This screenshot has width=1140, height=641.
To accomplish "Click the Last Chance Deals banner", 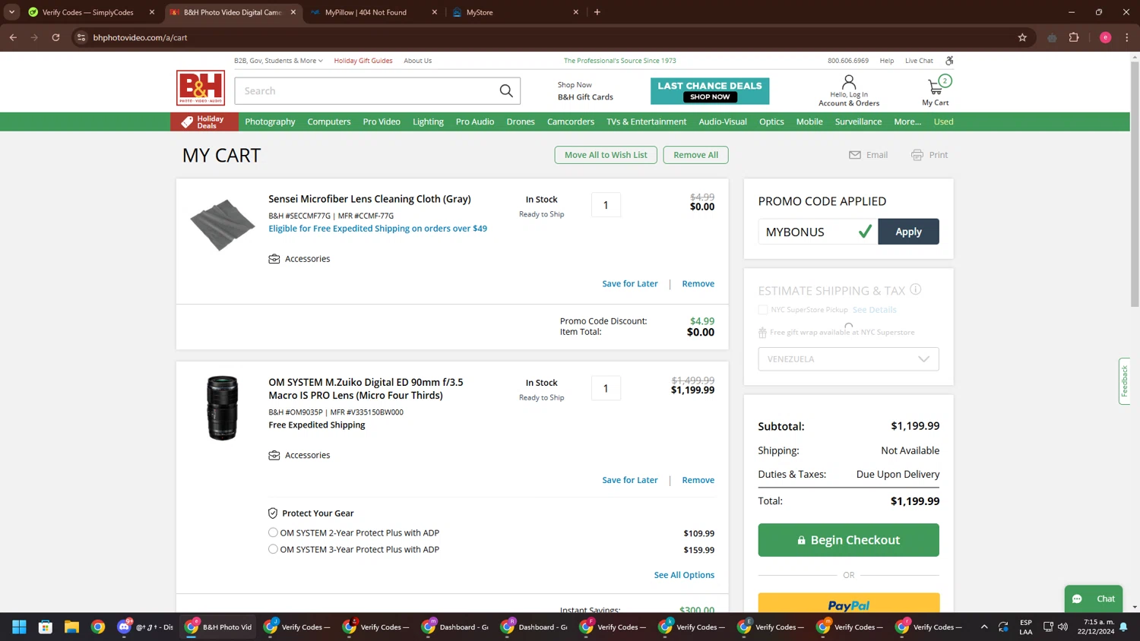I will 710,91.
